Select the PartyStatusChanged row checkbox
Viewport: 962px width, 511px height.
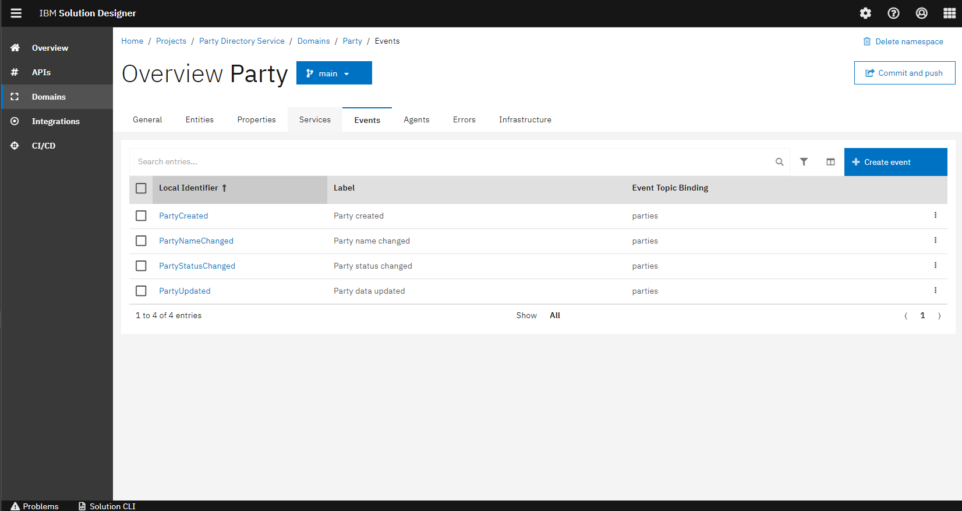(141, 266)
